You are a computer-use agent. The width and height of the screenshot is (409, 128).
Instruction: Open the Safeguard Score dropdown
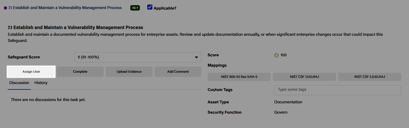tap(138, 57)
